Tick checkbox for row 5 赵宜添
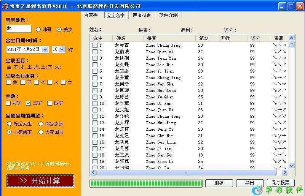305x196 pixels. point(95,71)
